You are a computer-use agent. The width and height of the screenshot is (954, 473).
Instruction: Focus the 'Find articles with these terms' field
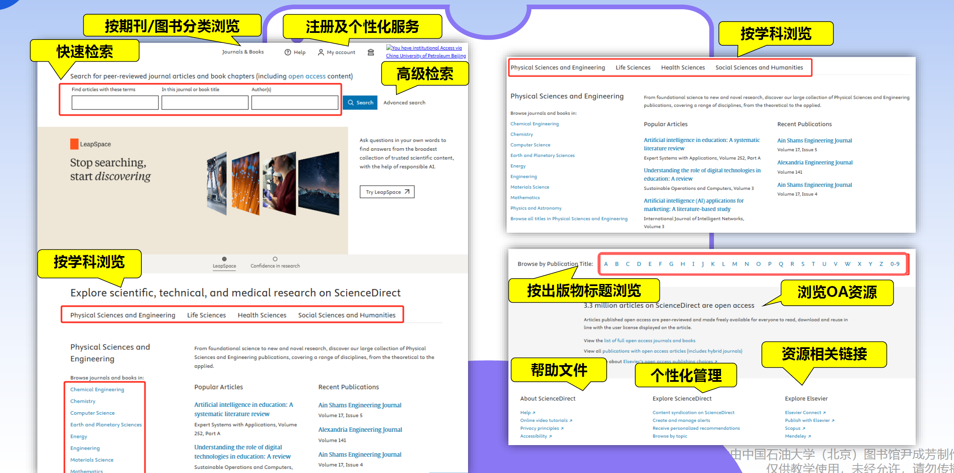115,102
